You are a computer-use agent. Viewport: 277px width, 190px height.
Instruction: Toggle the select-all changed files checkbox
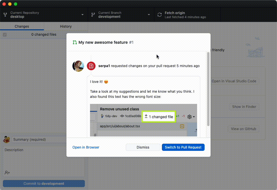tap(5, 35)
